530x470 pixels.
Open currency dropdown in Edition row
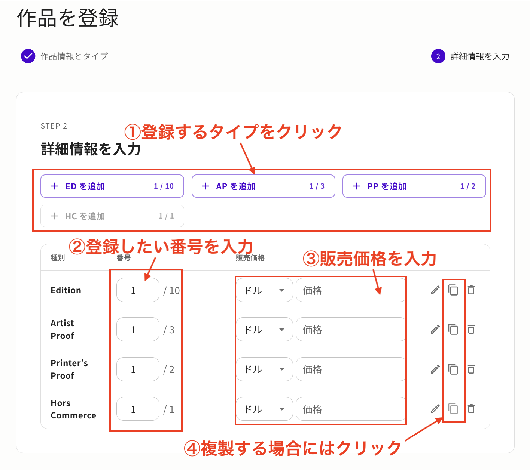click(264, 290)
